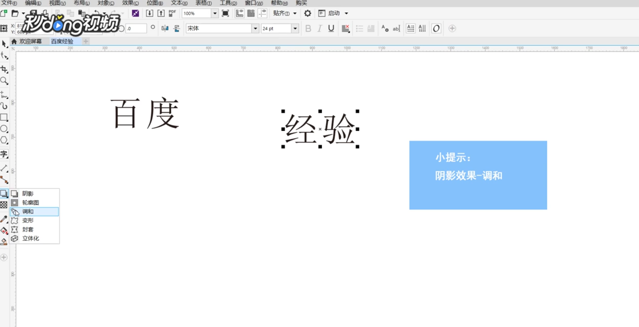Mirror text vertically
This screenshot has width=639, height=327.
[176, 29]
